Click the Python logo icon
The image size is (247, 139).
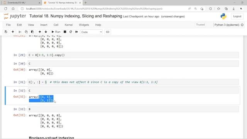click(223, 16)
